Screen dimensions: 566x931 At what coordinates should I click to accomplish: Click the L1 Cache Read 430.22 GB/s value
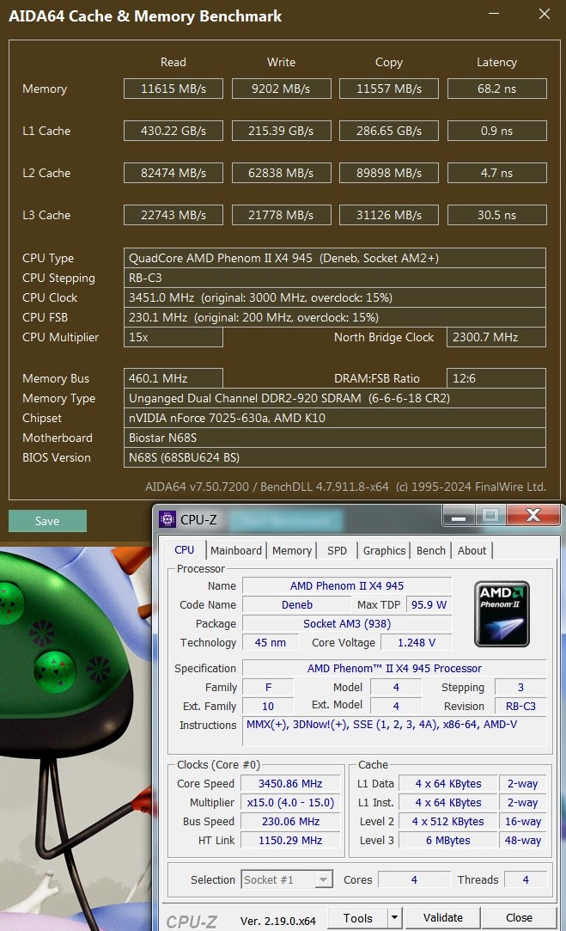point(173,131)
